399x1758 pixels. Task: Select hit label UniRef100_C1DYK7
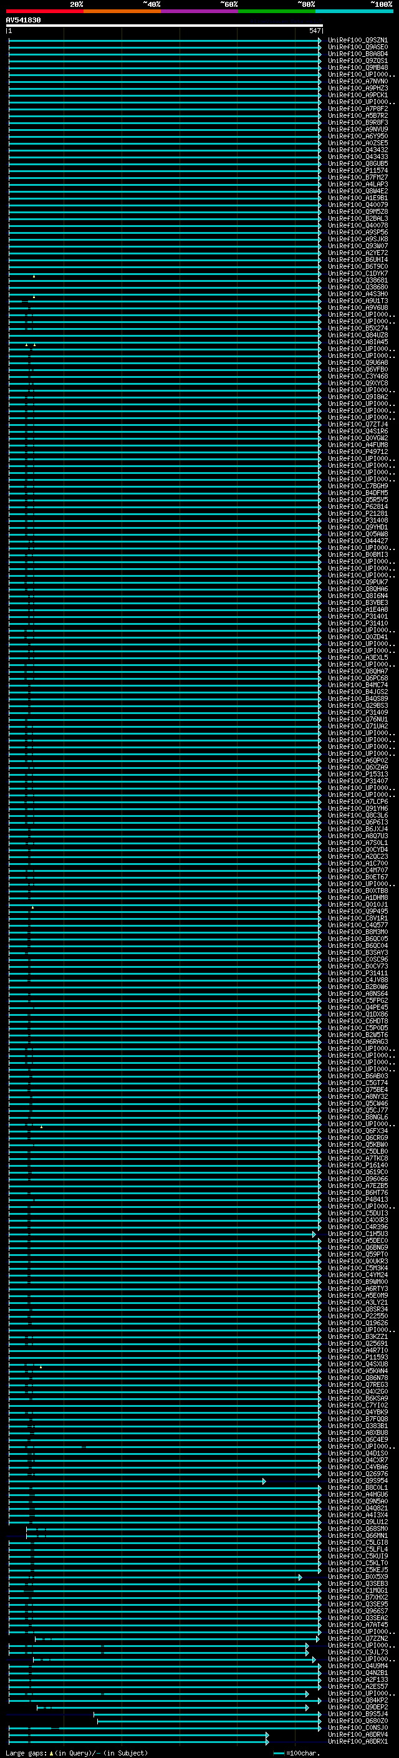pyautogui.click(x=357, y=273)
